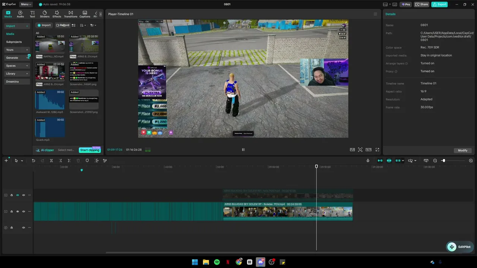
Task: Show more tabs with the right chevron
Action: (100, 14)
